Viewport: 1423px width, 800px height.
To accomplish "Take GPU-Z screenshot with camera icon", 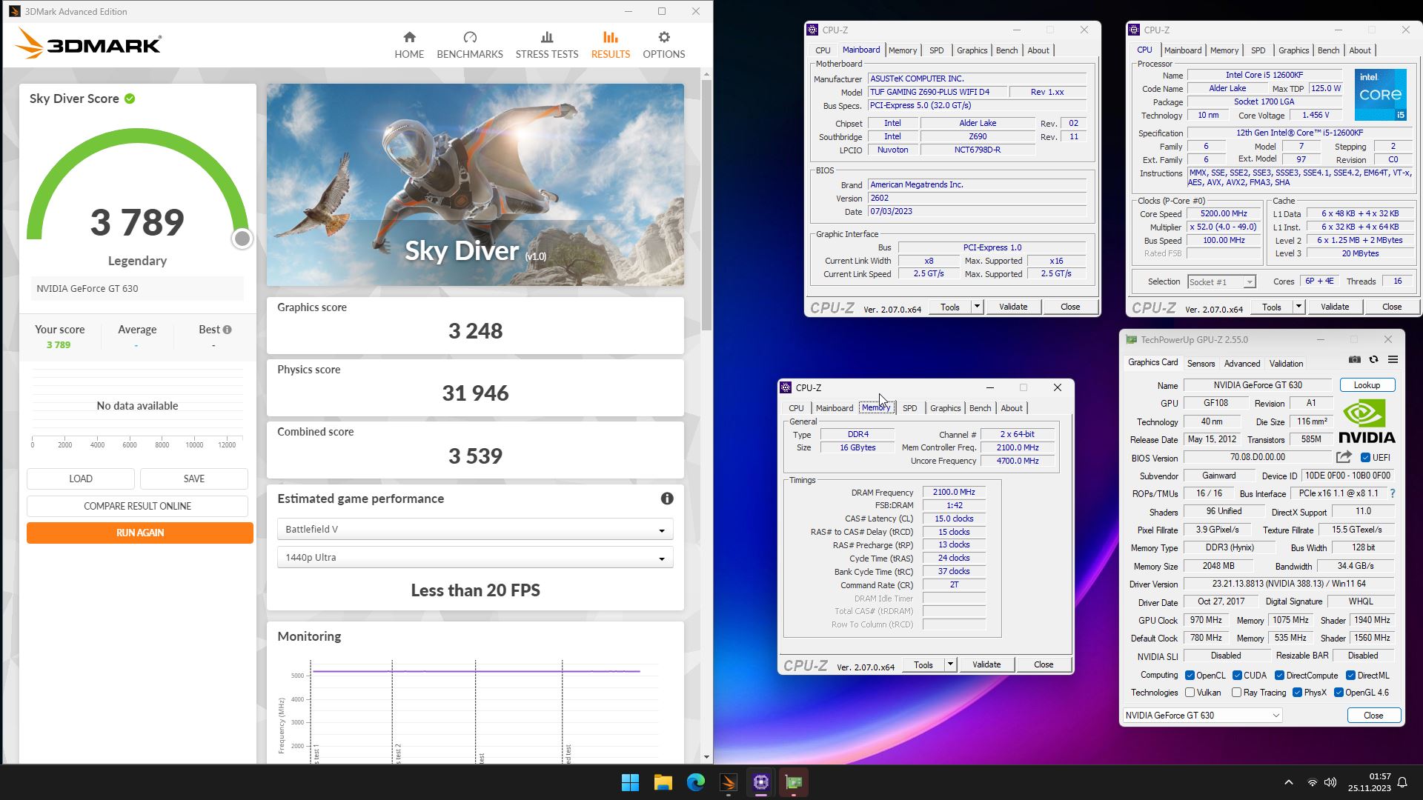I will coord(1355,359).
